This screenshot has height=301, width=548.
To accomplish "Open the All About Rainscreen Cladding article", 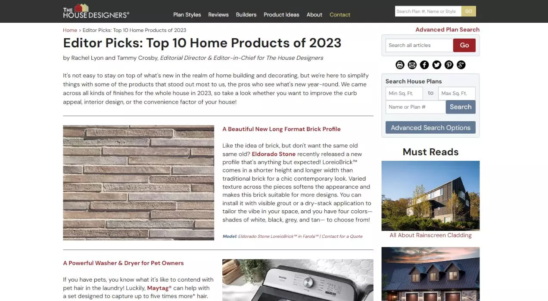I will (x=430, y=235).
